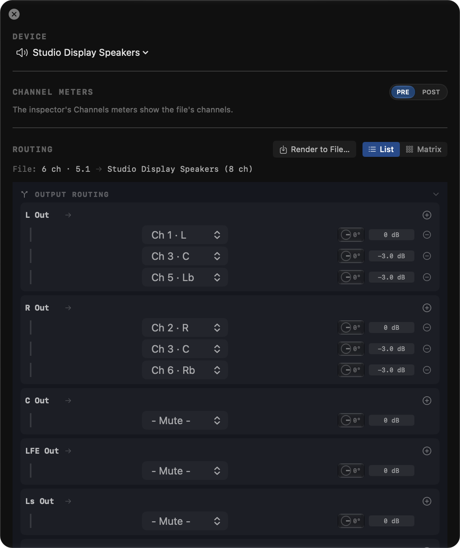Toggle phase invert for Ch 5 · Lb

(351, 277)
